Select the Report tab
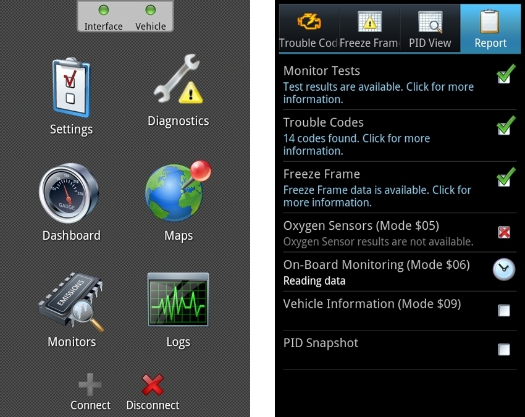 490,28
